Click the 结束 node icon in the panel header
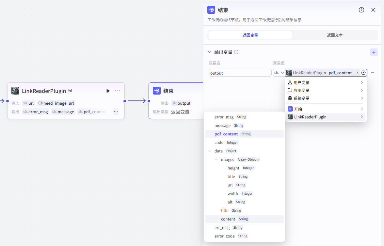Image resolution: width=384 pixels, height=246 pixels. tap(211, 10)
